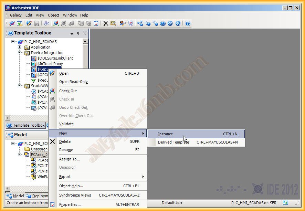305x211 pixels.
Task: Click the Template Toolbox scroll up arrow
Action: (x=85, y=41)
